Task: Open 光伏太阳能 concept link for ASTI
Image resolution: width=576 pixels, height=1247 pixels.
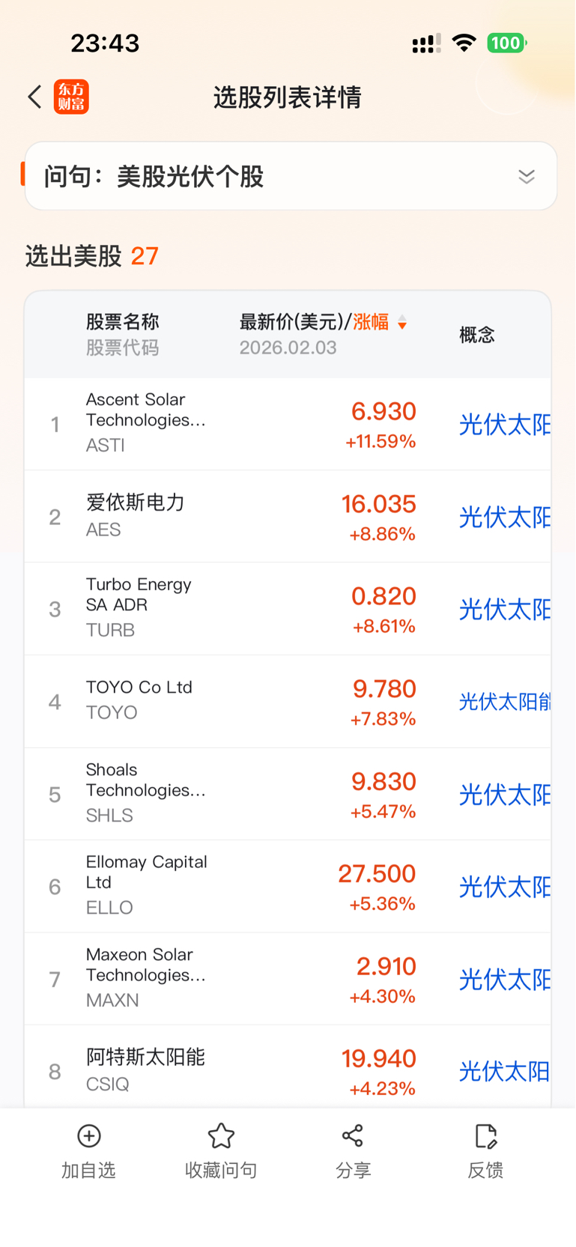Action: pos(504,425)
